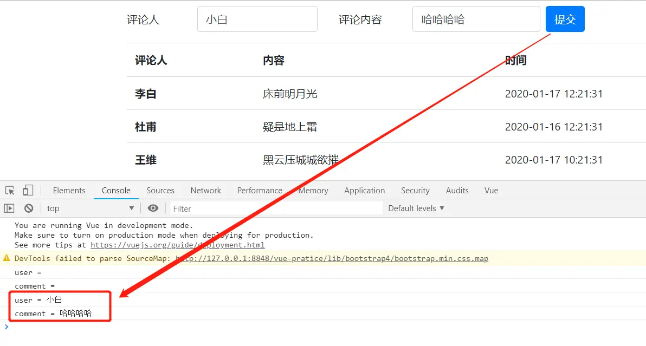The image size is (646, 346).
Task: Switch to the Network tab
Action: [x=205, y=191]
